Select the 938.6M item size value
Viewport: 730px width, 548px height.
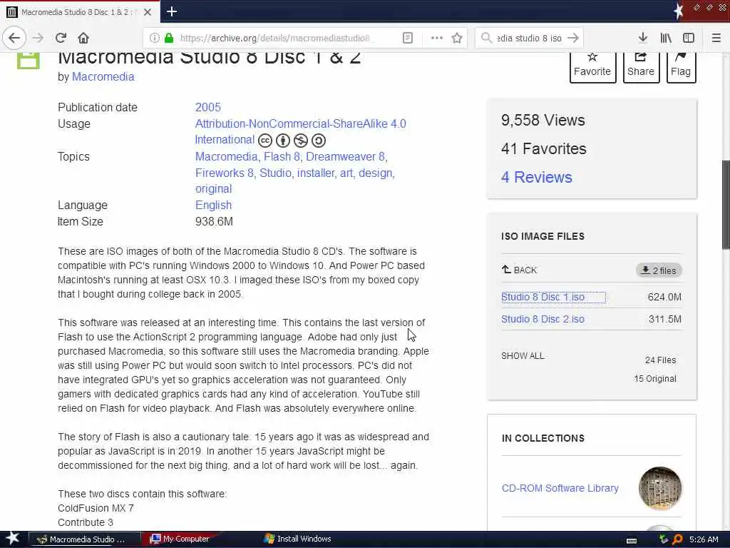click(214, 221)
